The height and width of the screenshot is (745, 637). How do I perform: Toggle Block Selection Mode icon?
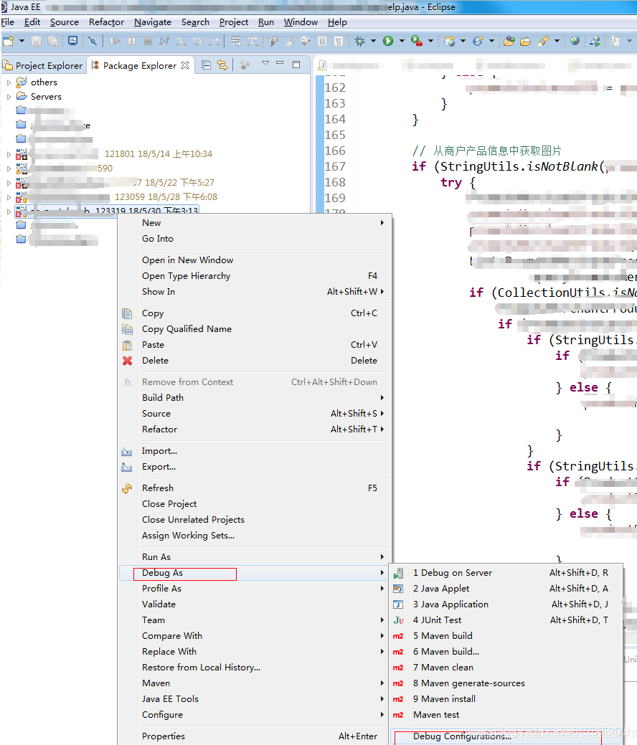[322, 42]
